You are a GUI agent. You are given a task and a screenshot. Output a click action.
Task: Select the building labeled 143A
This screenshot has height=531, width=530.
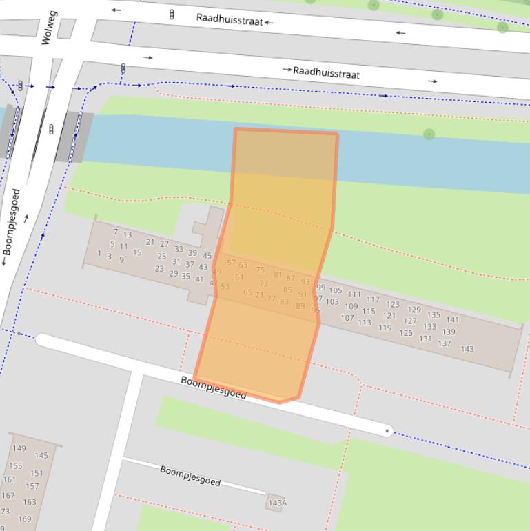[x=276, y=503]
